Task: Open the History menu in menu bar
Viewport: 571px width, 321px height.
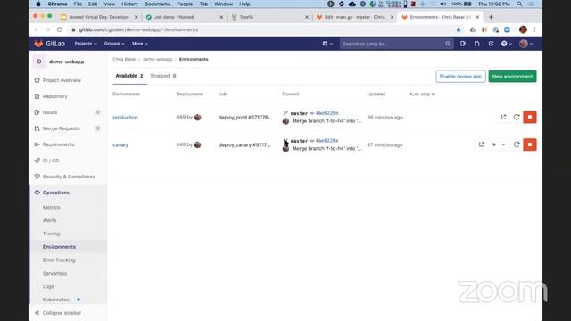Action: click(x=129, y=4)
